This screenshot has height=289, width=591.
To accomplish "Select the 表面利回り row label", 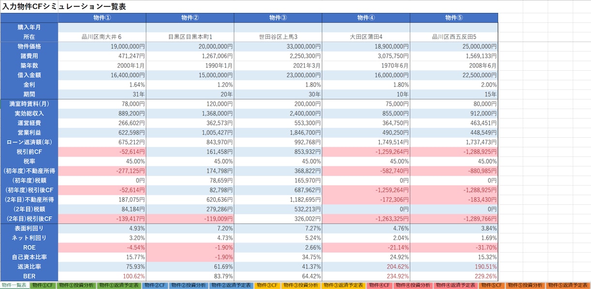I will [29, 228].
